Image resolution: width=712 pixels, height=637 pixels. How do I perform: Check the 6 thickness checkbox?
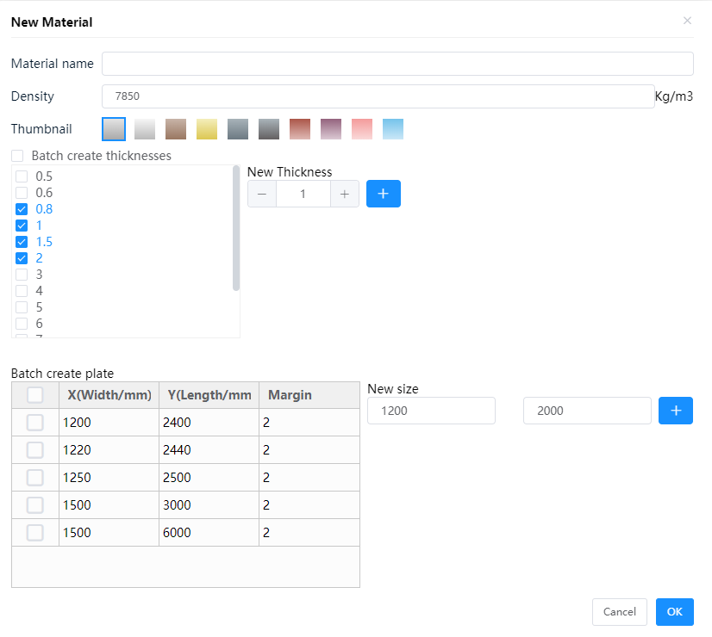click(x=22, y=324)
